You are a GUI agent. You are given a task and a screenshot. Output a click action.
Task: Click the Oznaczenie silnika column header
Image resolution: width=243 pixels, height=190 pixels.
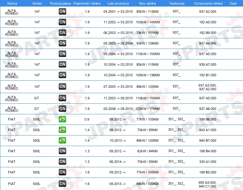pyautogui.click(x=208, y=3)
